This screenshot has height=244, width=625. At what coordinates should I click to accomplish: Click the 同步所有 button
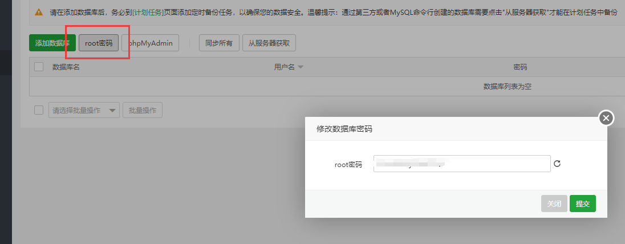(x=219, y=43)
